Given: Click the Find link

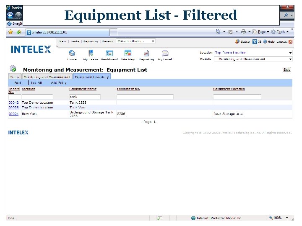Looking at the screenshot, I should pos(17,83).
